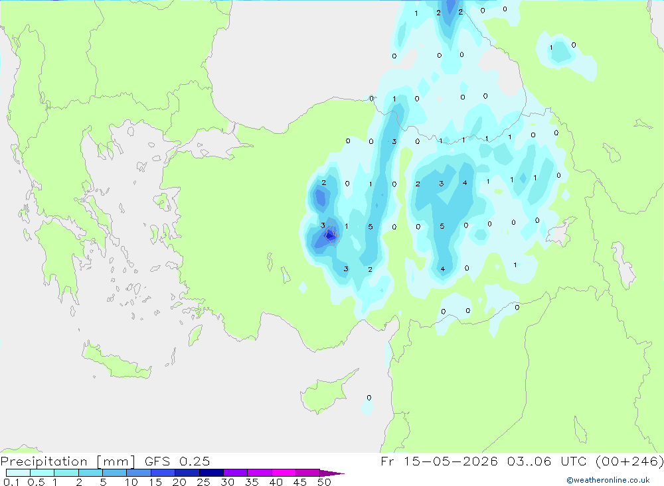
Task: Click the above-50 arrow tip of the legend
Action: (x=332, y=473)
